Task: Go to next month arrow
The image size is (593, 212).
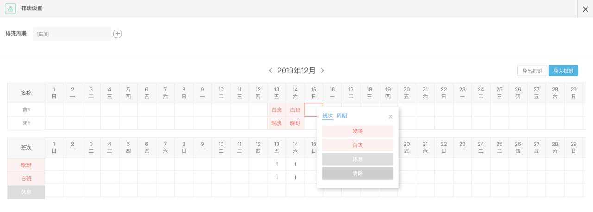Action: click(x=322, y=71)
